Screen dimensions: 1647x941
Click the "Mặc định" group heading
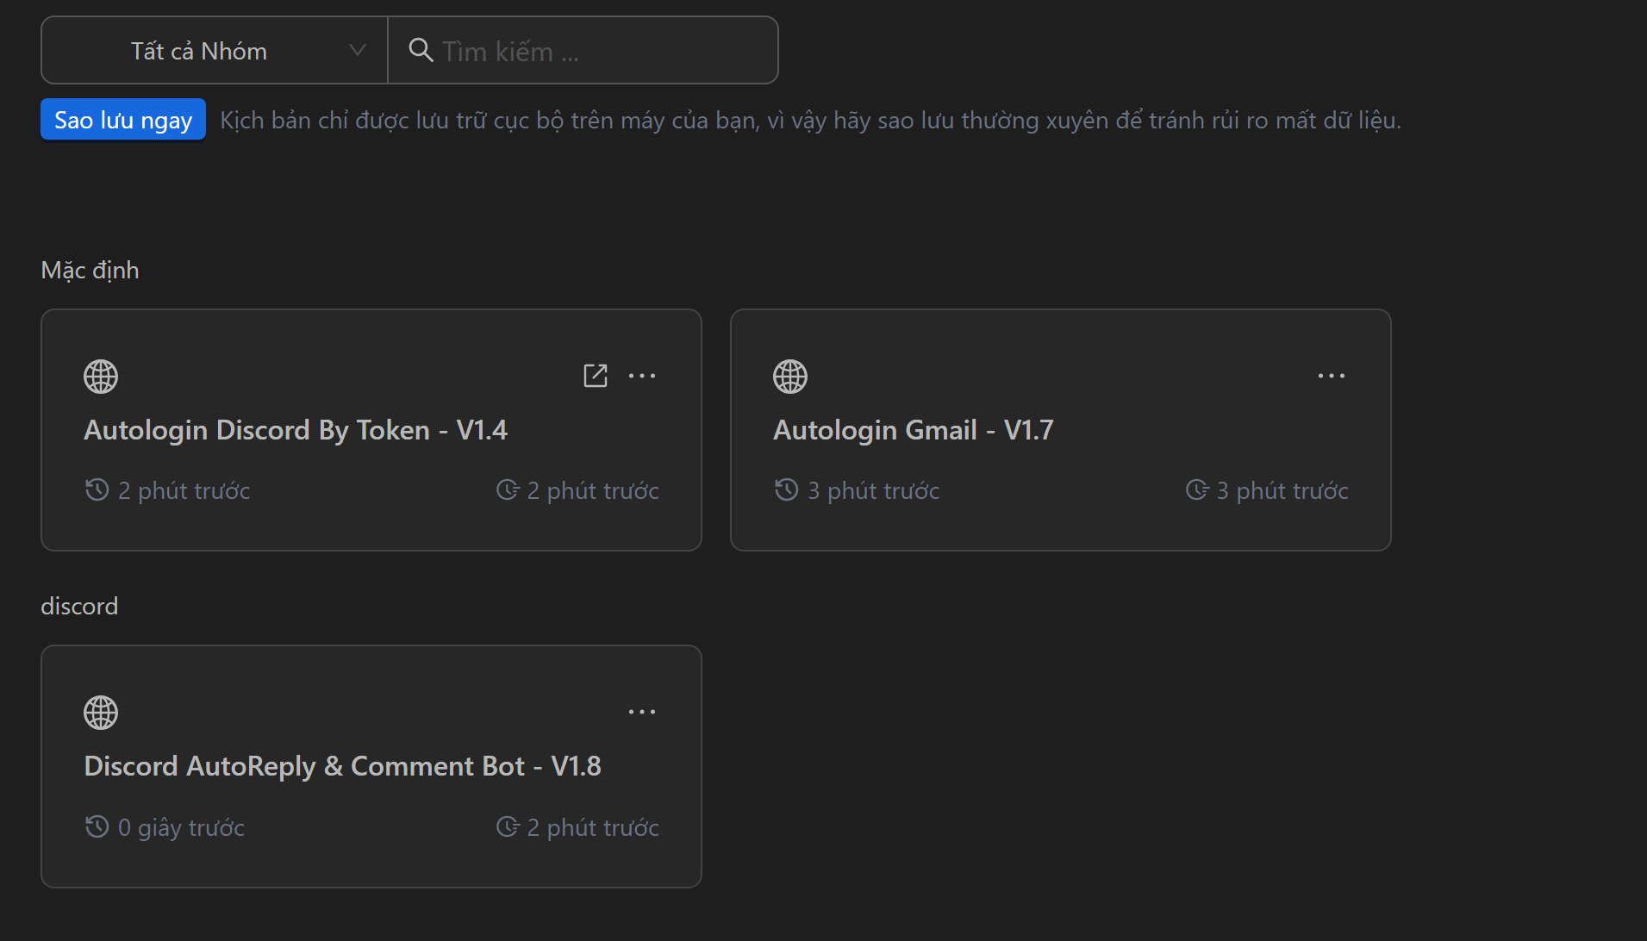tap(90, 271)
